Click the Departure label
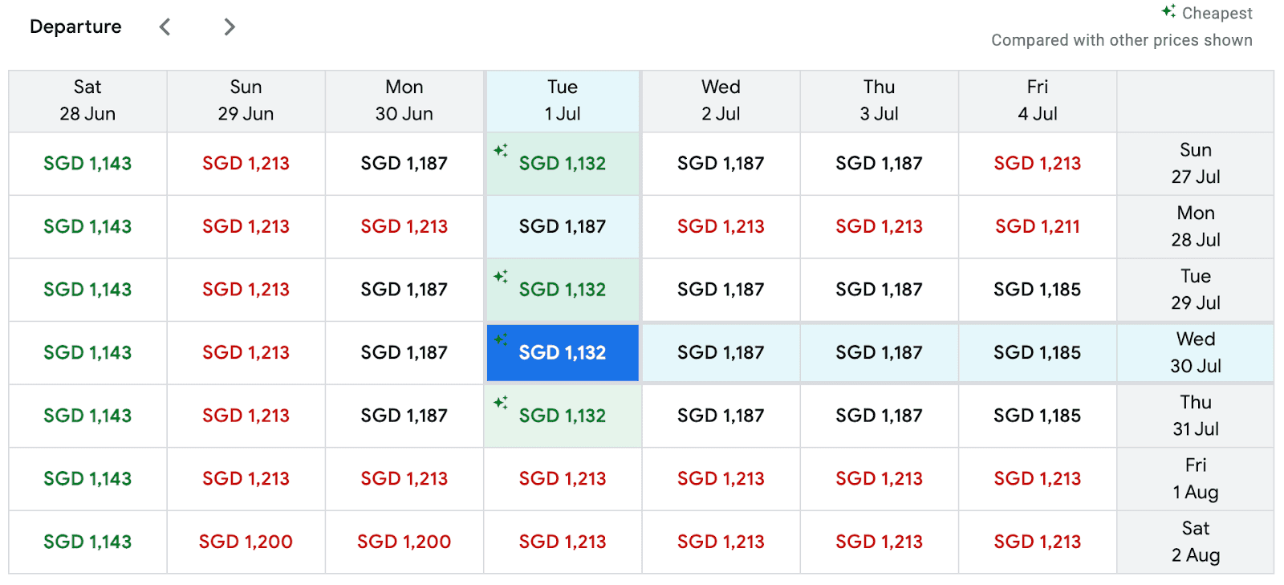This screenshot has height=585, width=1284. click(x=75, y=26)
